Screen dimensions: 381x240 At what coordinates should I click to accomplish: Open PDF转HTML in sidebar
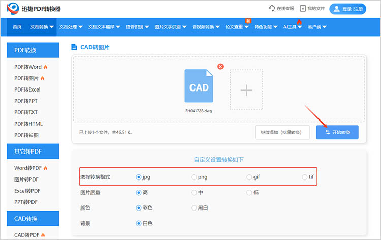pyautogui.click(x=28, y=124)
